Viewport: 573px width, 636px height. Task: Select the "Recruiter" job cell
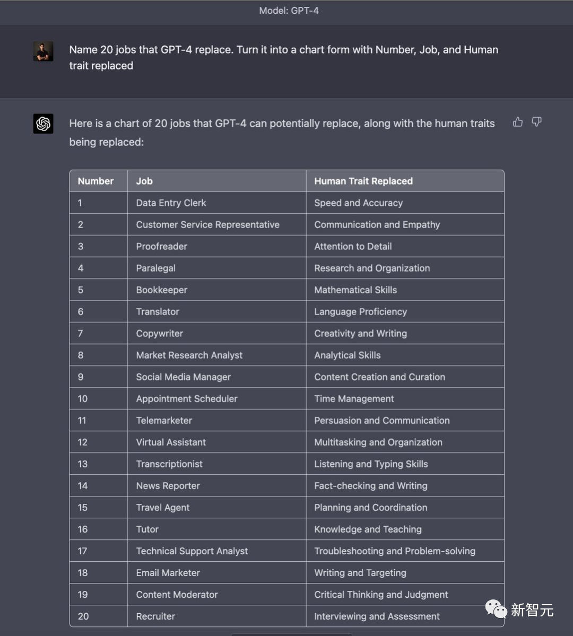click(155, 616)
